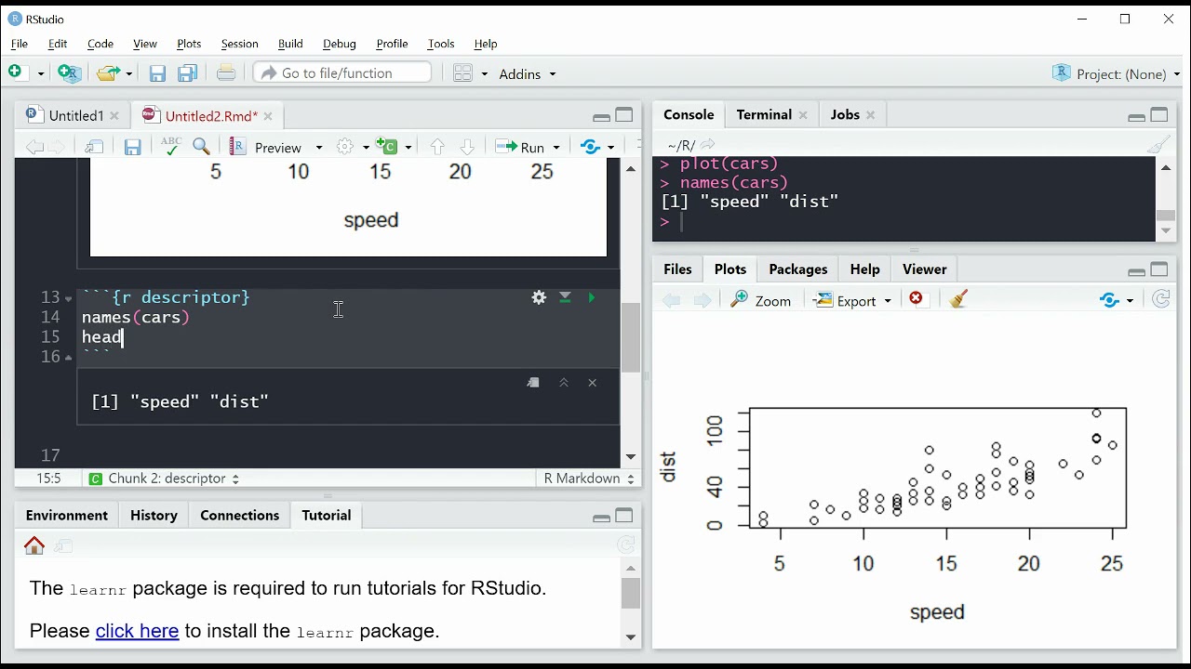Clear the chunk output with X
1191x669 pixels.
click(x=593, y=383)
